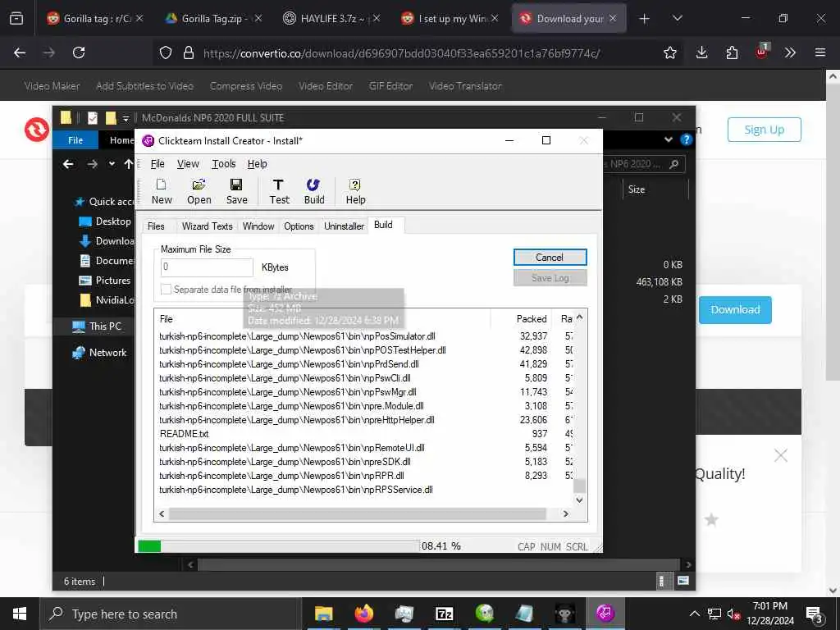This screenshot has height=630, width=840.
Task: Bookmark this page with the star icon
Action: tap(669, 52)
